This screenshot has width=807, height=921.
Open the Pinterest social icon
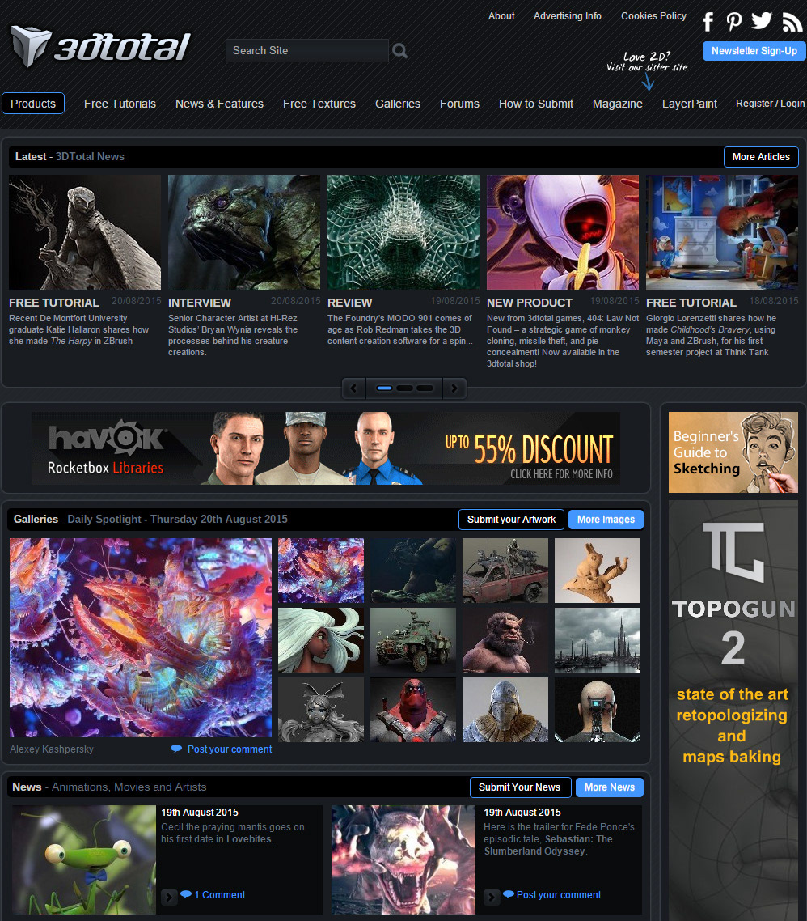coord(733,22)
